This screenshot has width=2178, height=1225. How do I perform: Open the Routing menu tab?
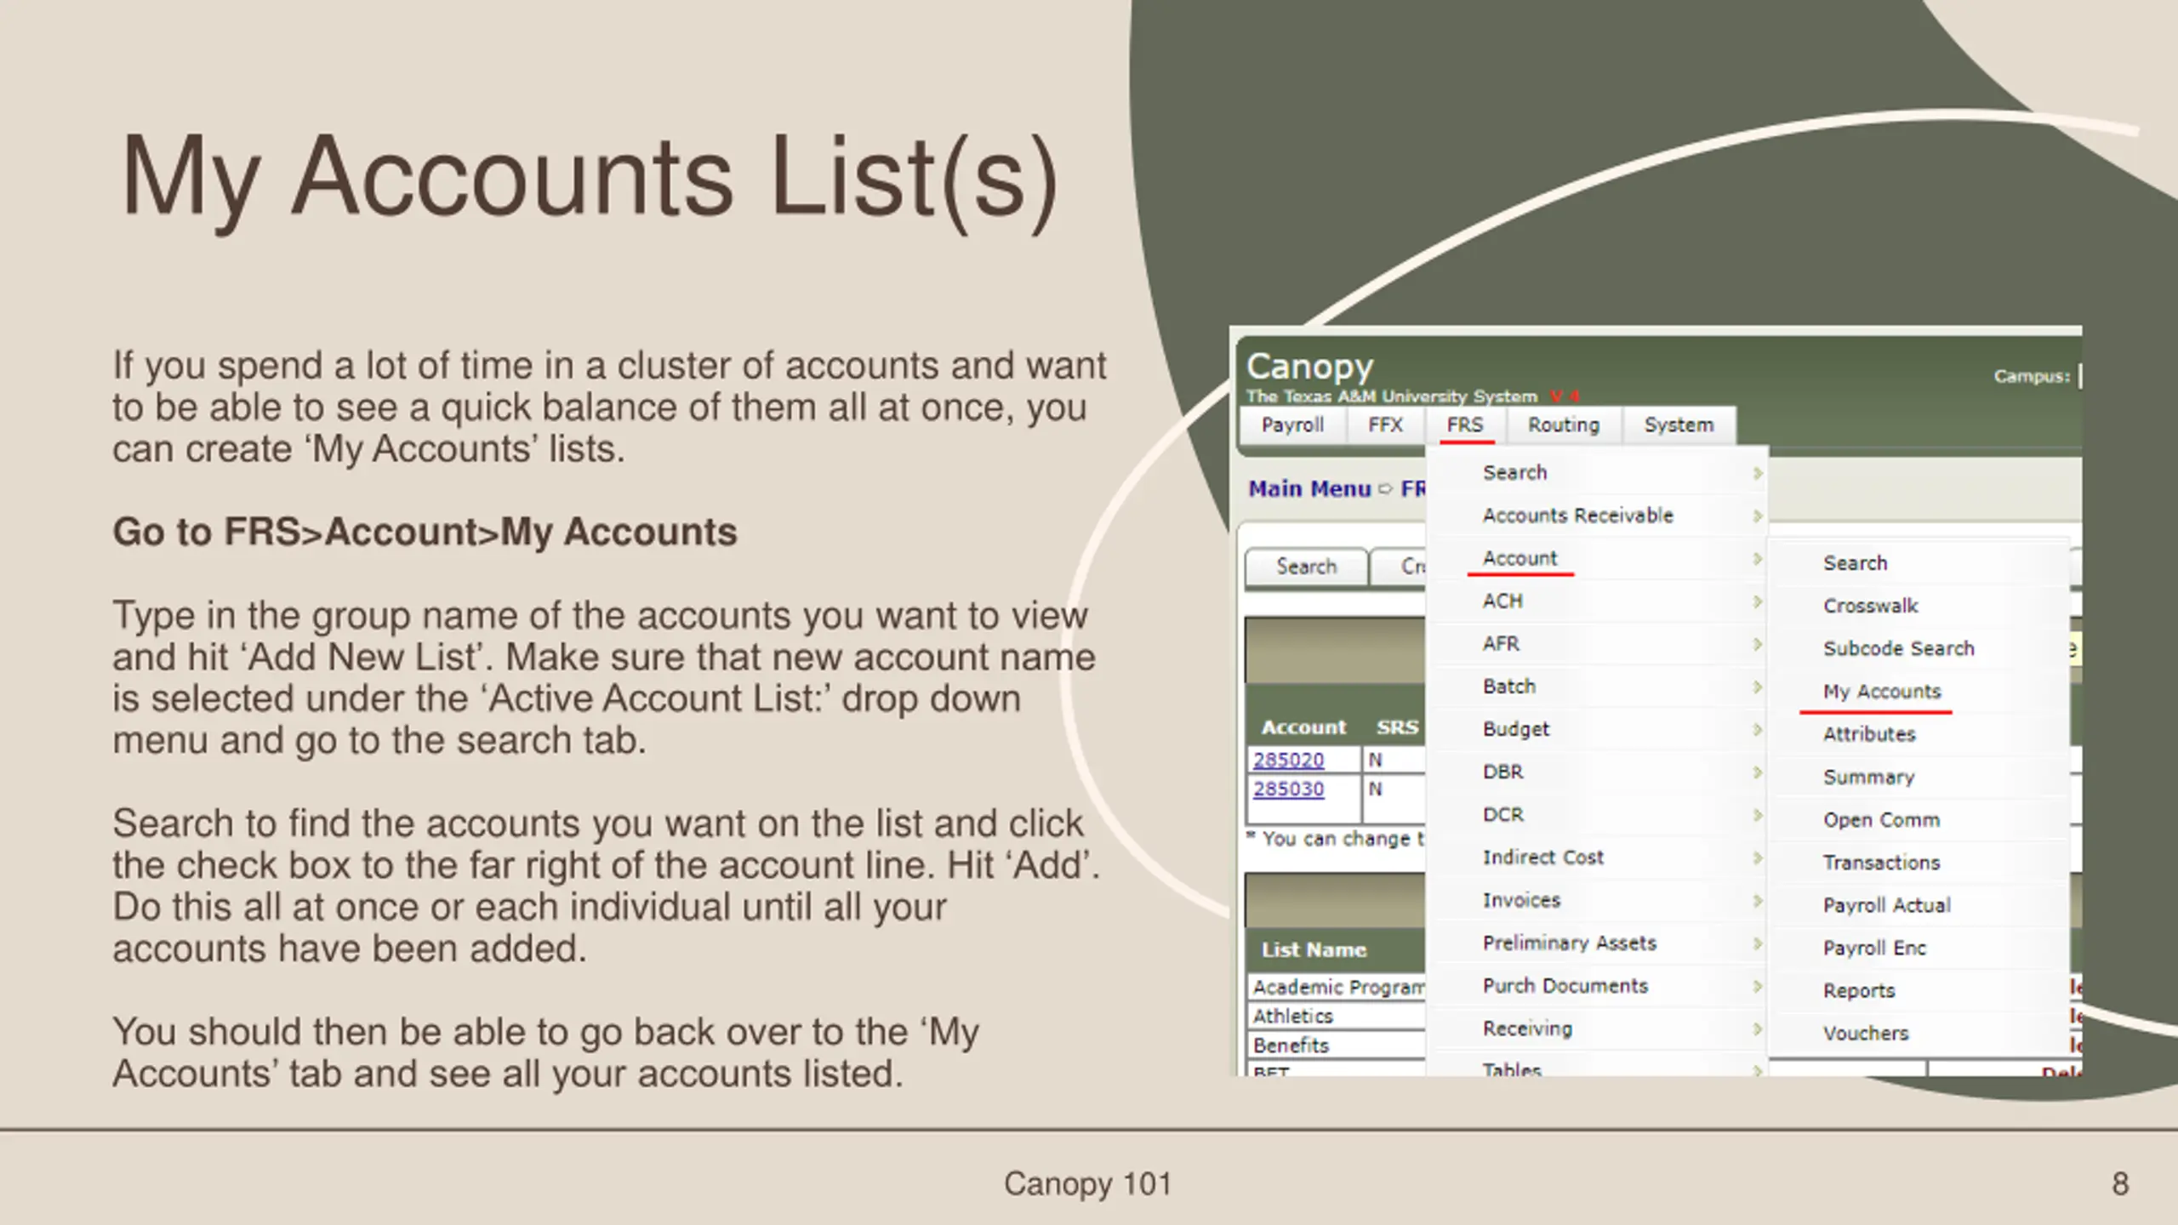click(x=1564, y=425)
